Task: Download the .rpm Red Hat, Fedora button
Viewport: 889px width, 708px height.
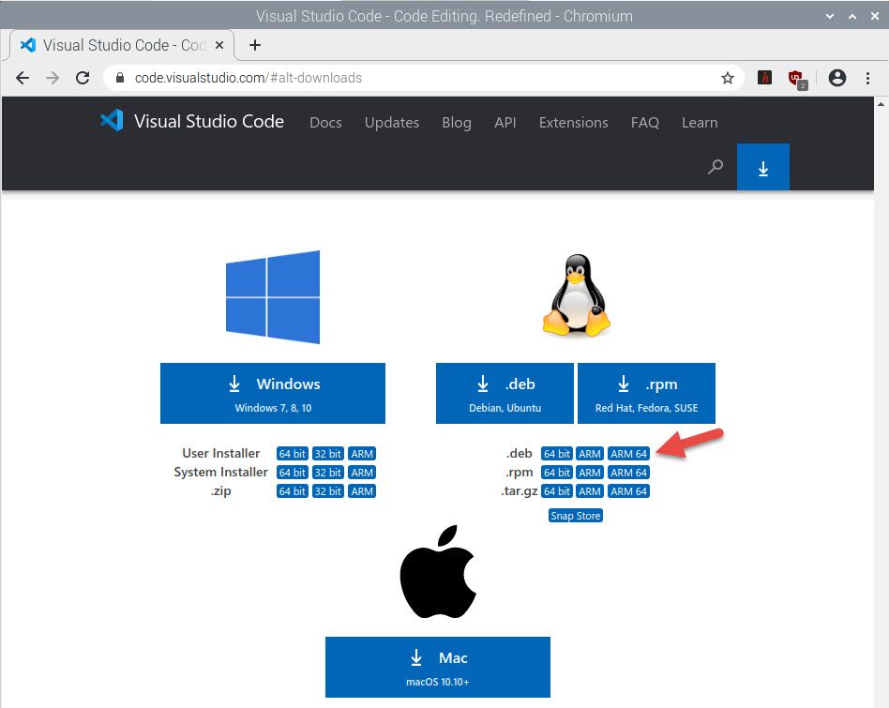Action: pos(646,394)
